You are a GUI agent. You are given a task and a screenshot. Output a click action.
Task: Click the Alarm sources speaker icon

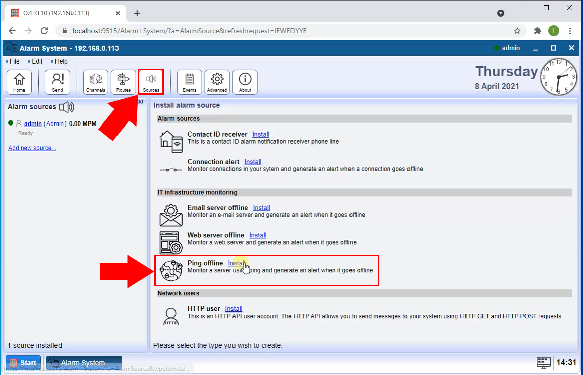tap(67, 107)
